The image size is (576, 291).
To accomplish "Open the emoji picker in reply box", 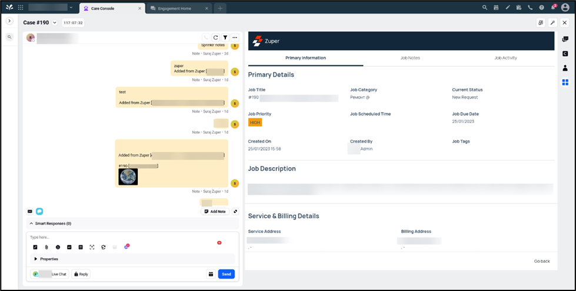I will point(58,247).
